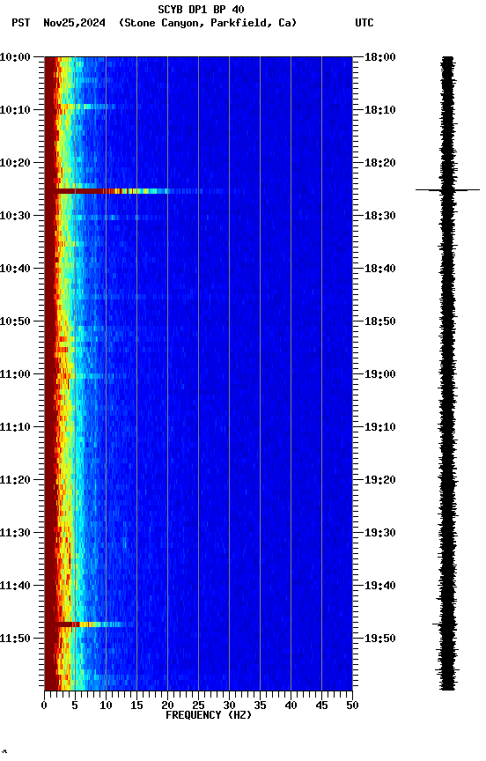Image resolution: width=486 pixels, height=761 pixels.
Task: Click the 'UTC' timezone label
Action: pyautogui.click(x=364, y=23)
